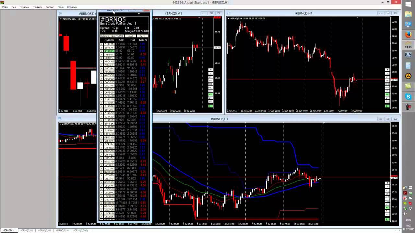Open the AIMP player taskbar icon
The width and height of the screenshot is (415, 233).
[x=408, y=76]
